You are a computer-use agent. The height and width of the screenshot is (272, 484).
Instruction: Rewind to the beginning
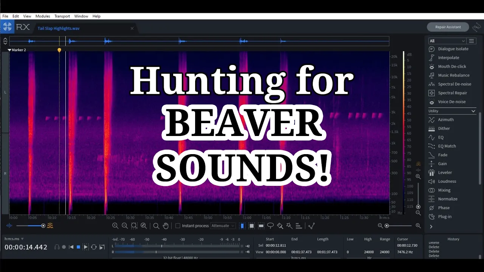point(71,247)
